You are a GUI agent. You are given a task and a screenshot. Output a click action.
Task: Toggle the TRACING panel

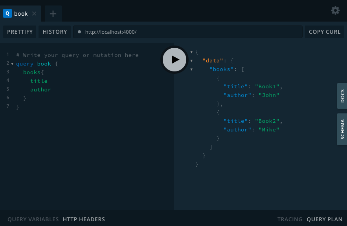290,219
